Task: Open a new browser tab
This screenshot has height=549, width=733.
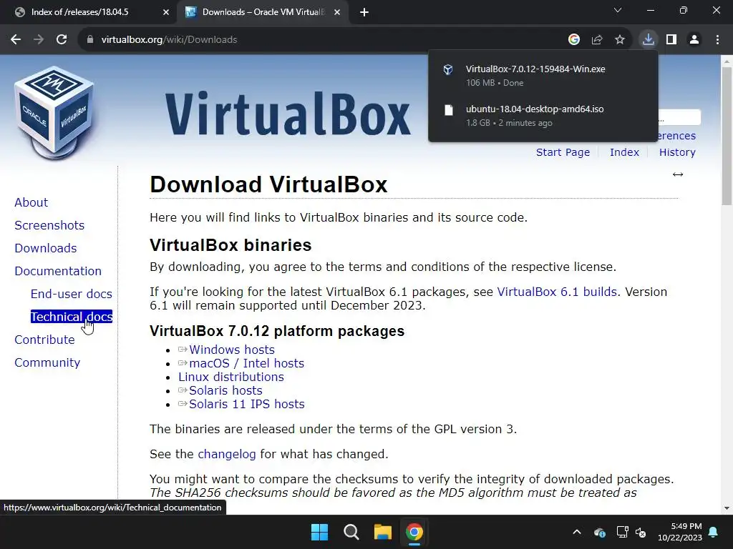Action: pos(364,13)
